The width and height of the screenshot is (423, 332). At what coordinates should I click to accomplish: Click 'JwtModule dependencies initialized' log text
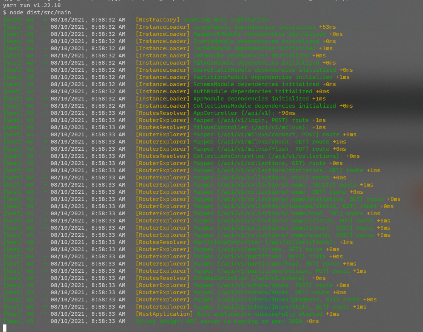[251, 56]
